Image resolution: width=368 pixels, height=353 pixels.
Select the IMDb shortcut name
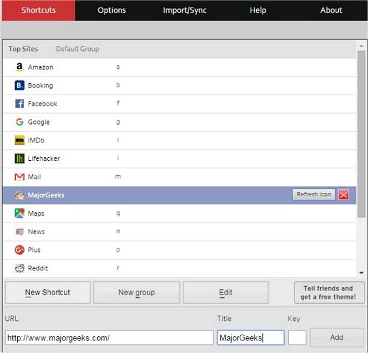(36, 140)
